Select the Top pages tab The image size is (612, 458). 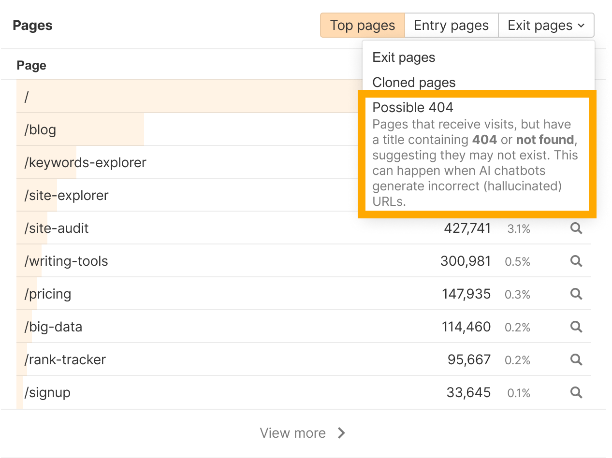[x=362, y=25]
